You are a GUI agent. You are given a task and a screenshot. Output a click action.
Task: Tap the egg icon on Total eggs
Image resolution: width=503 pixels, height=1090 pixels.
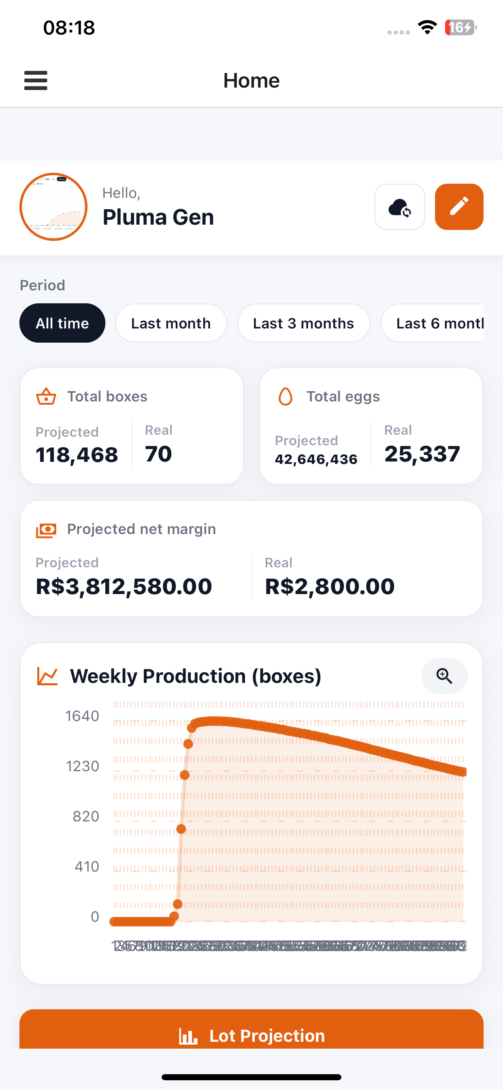[x=285, y=397]
